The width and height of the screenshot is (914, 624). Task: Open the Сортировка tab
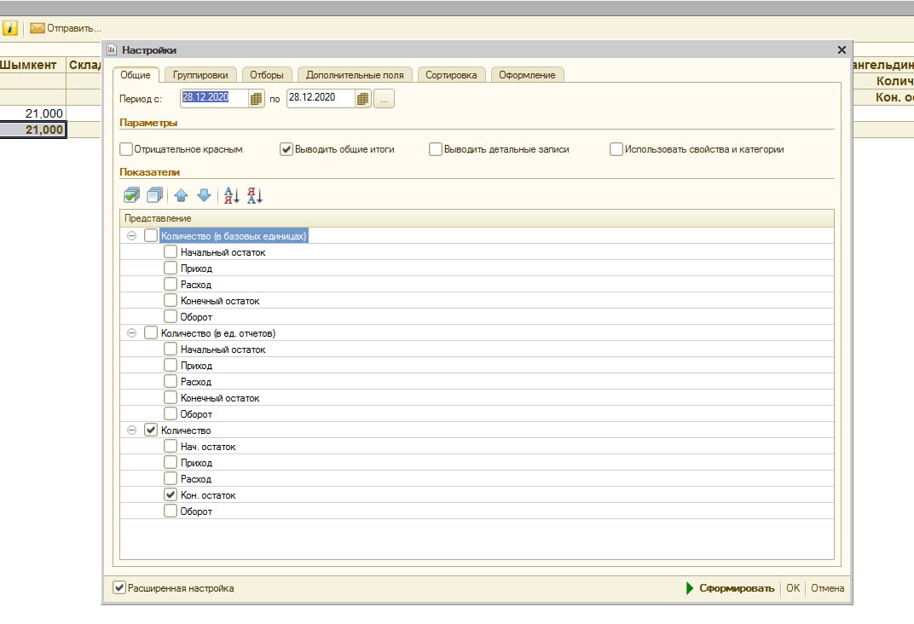pyautogui.click(x=451, y=74)
